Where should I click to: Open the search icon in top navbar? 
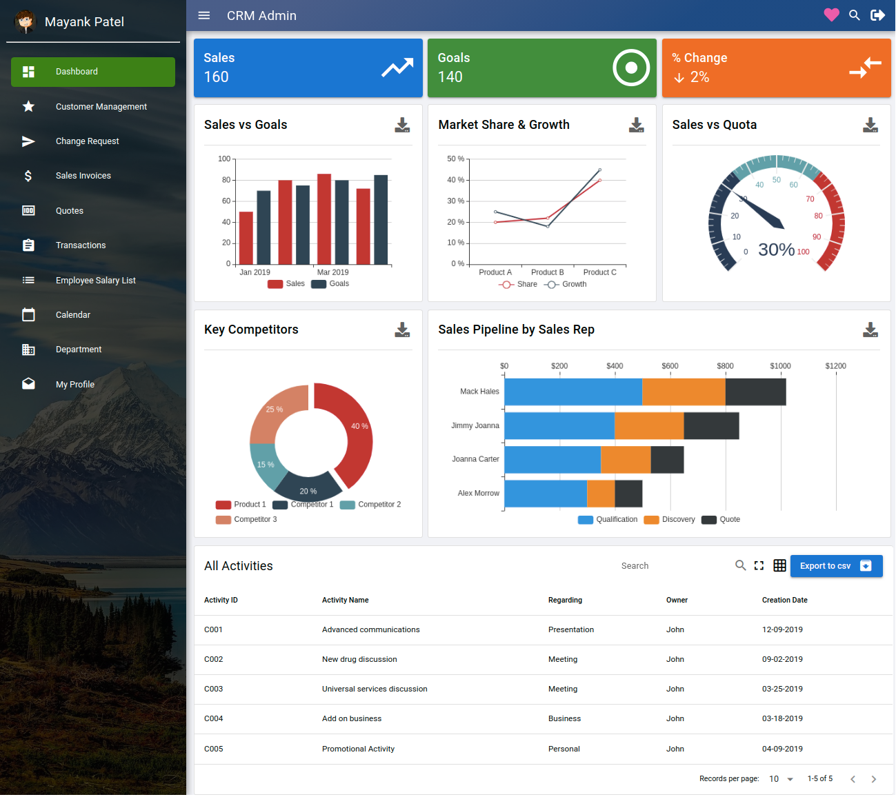[x=855, y=14]
